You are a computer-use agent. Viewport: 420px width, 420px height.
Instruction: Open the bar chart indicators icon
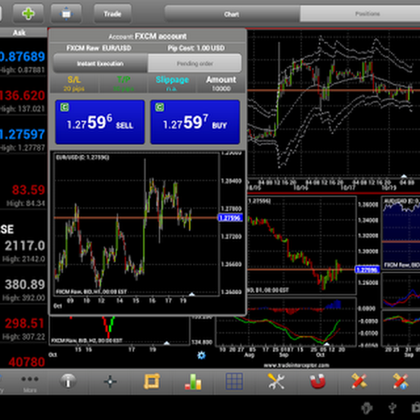(x=193, y=382)
